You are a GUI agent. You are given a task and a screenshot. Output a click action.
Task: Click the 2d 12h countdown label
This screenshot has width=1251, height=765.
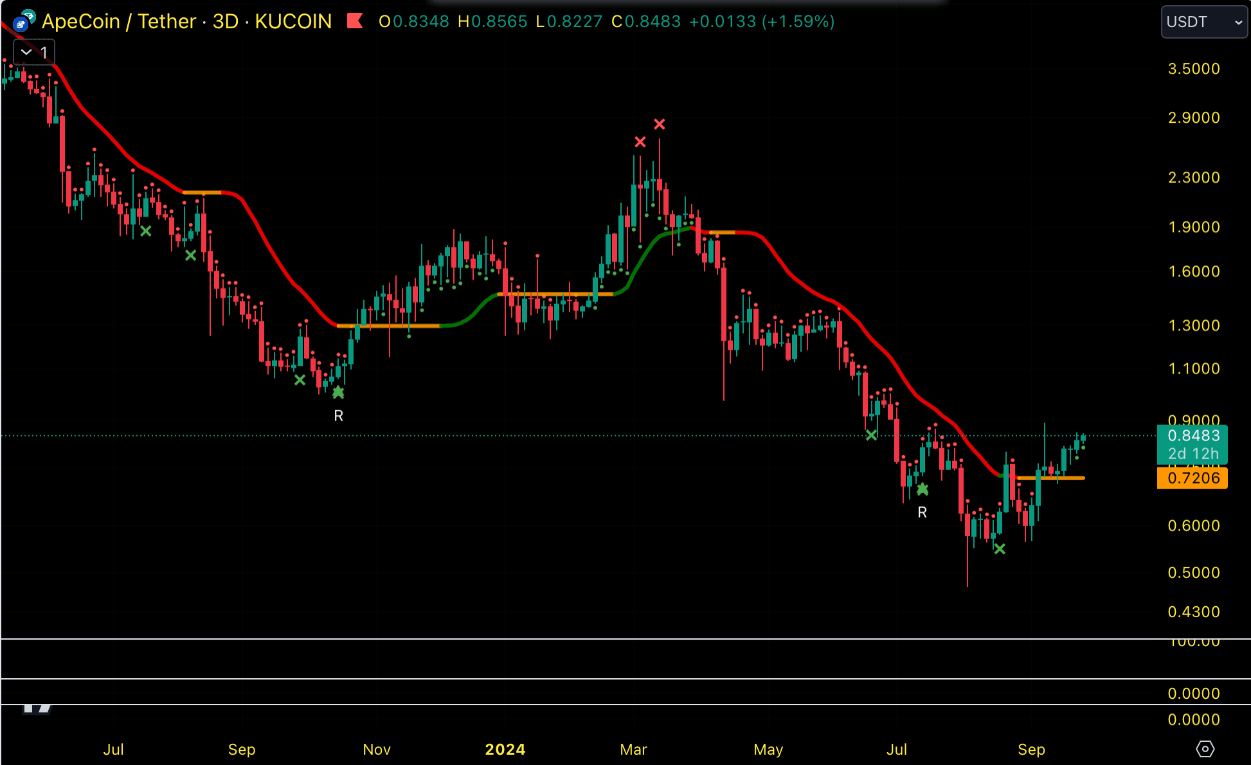click(x=1193, y=454)
